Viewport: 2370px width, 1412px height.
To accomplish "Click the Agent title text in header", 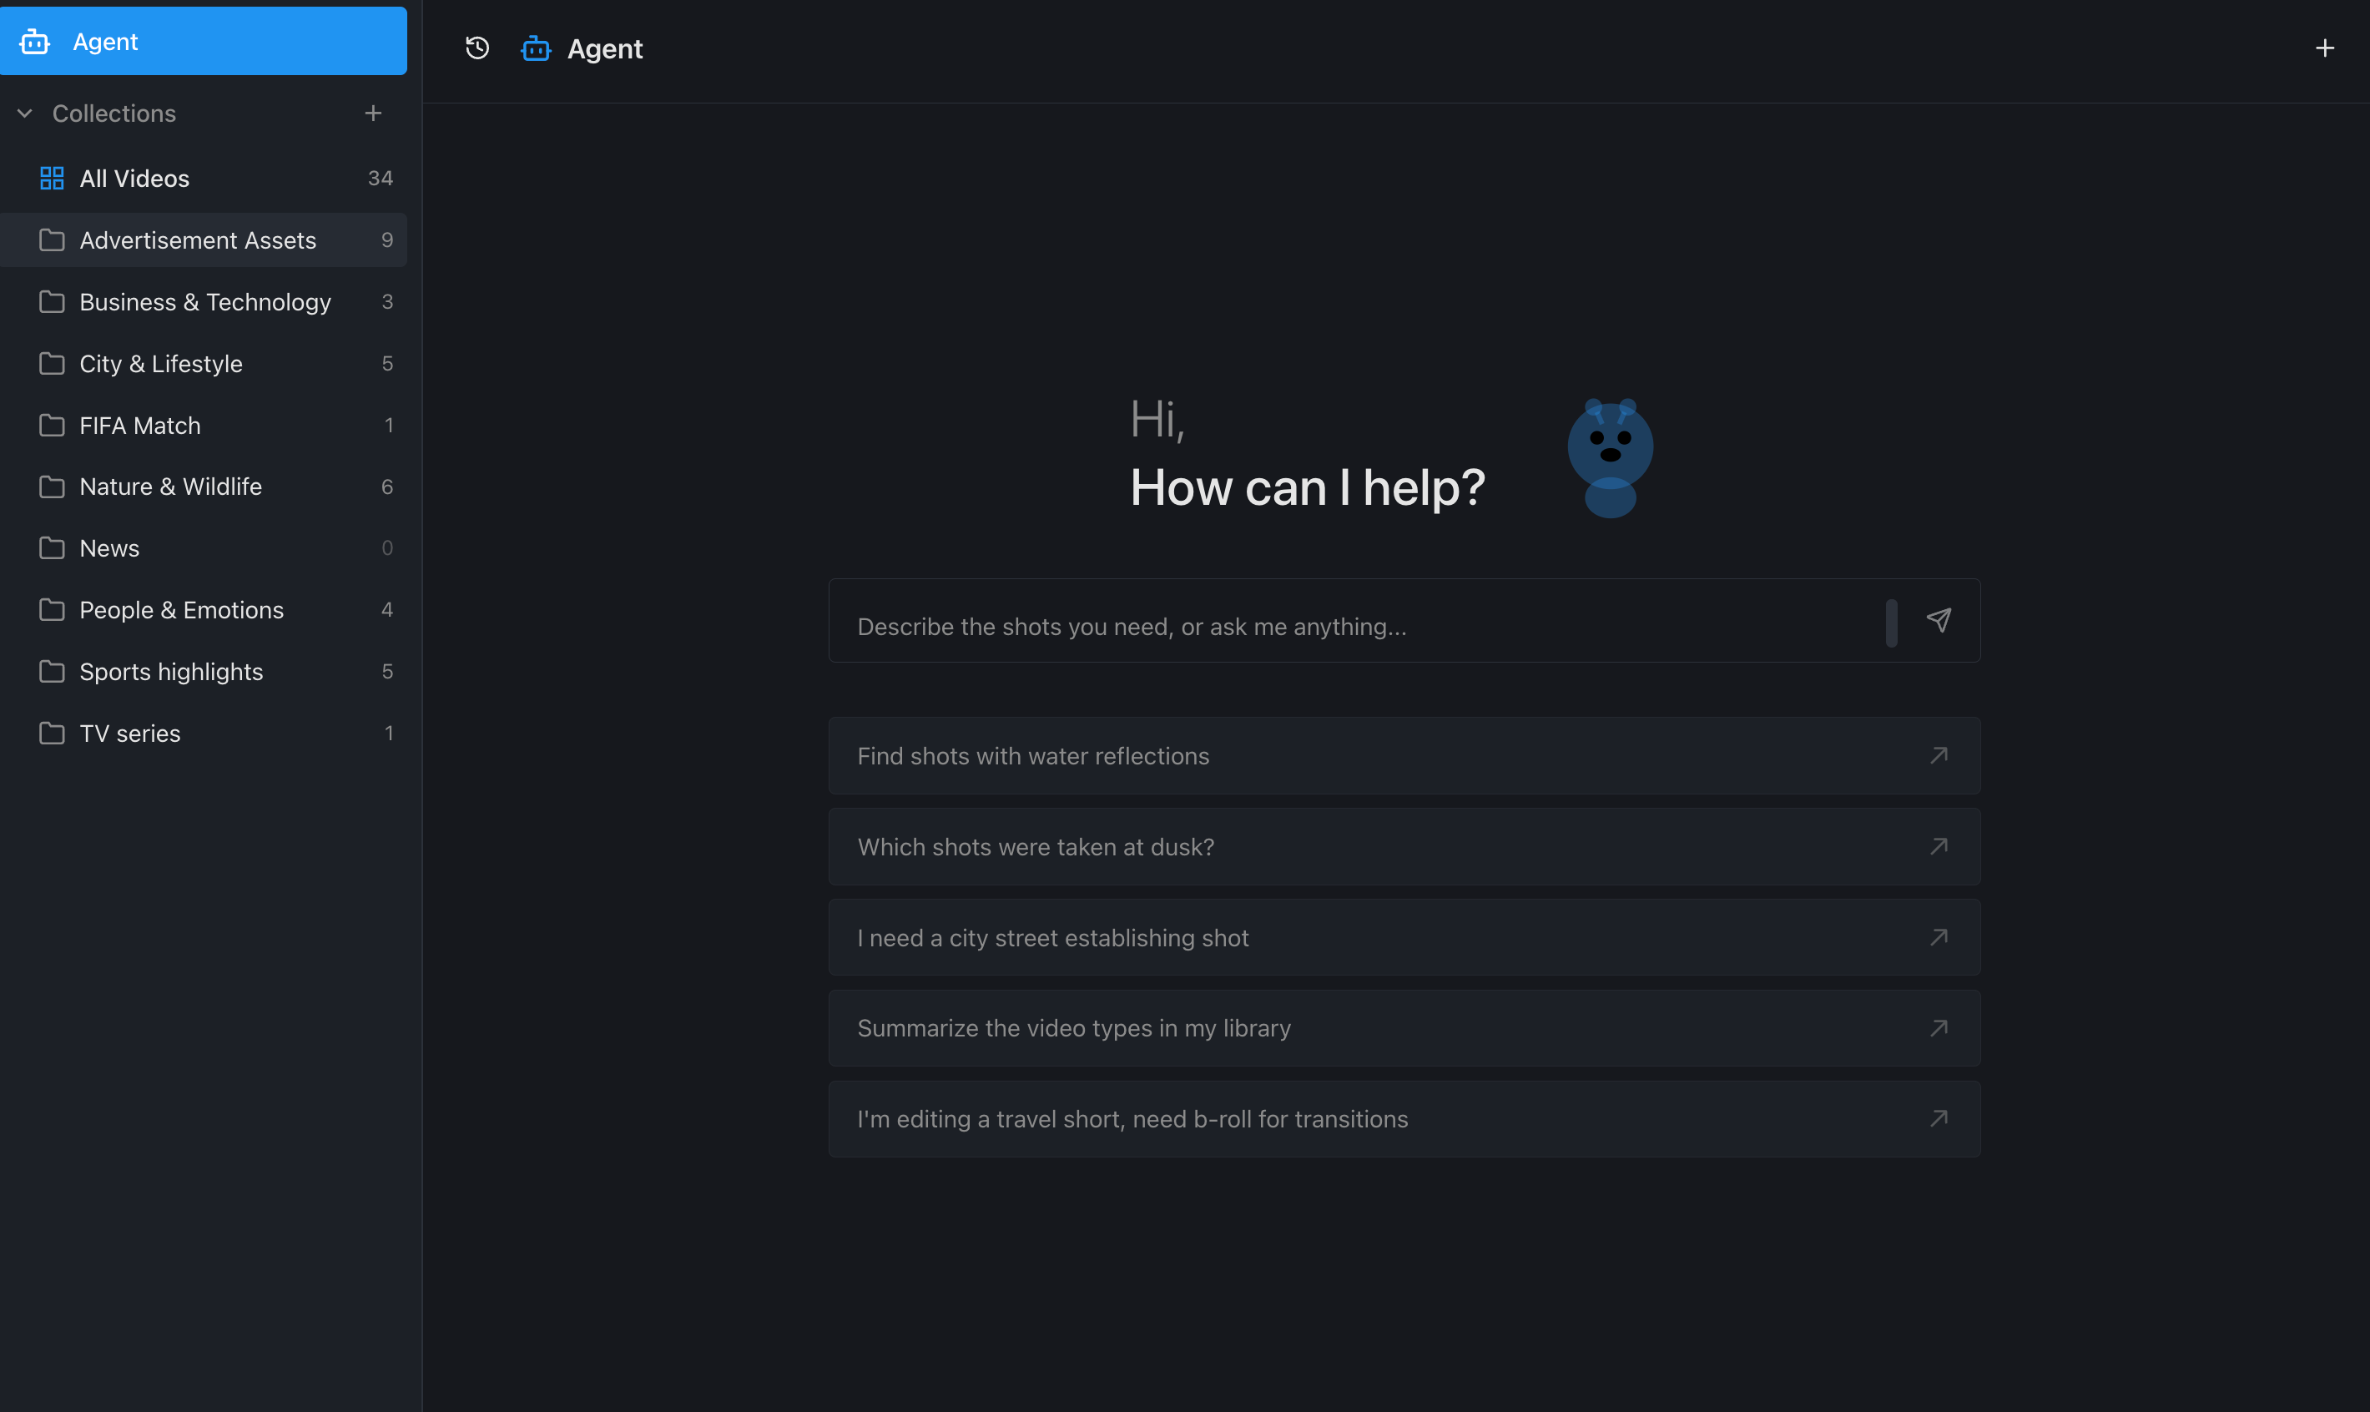I will pos(605,48).
